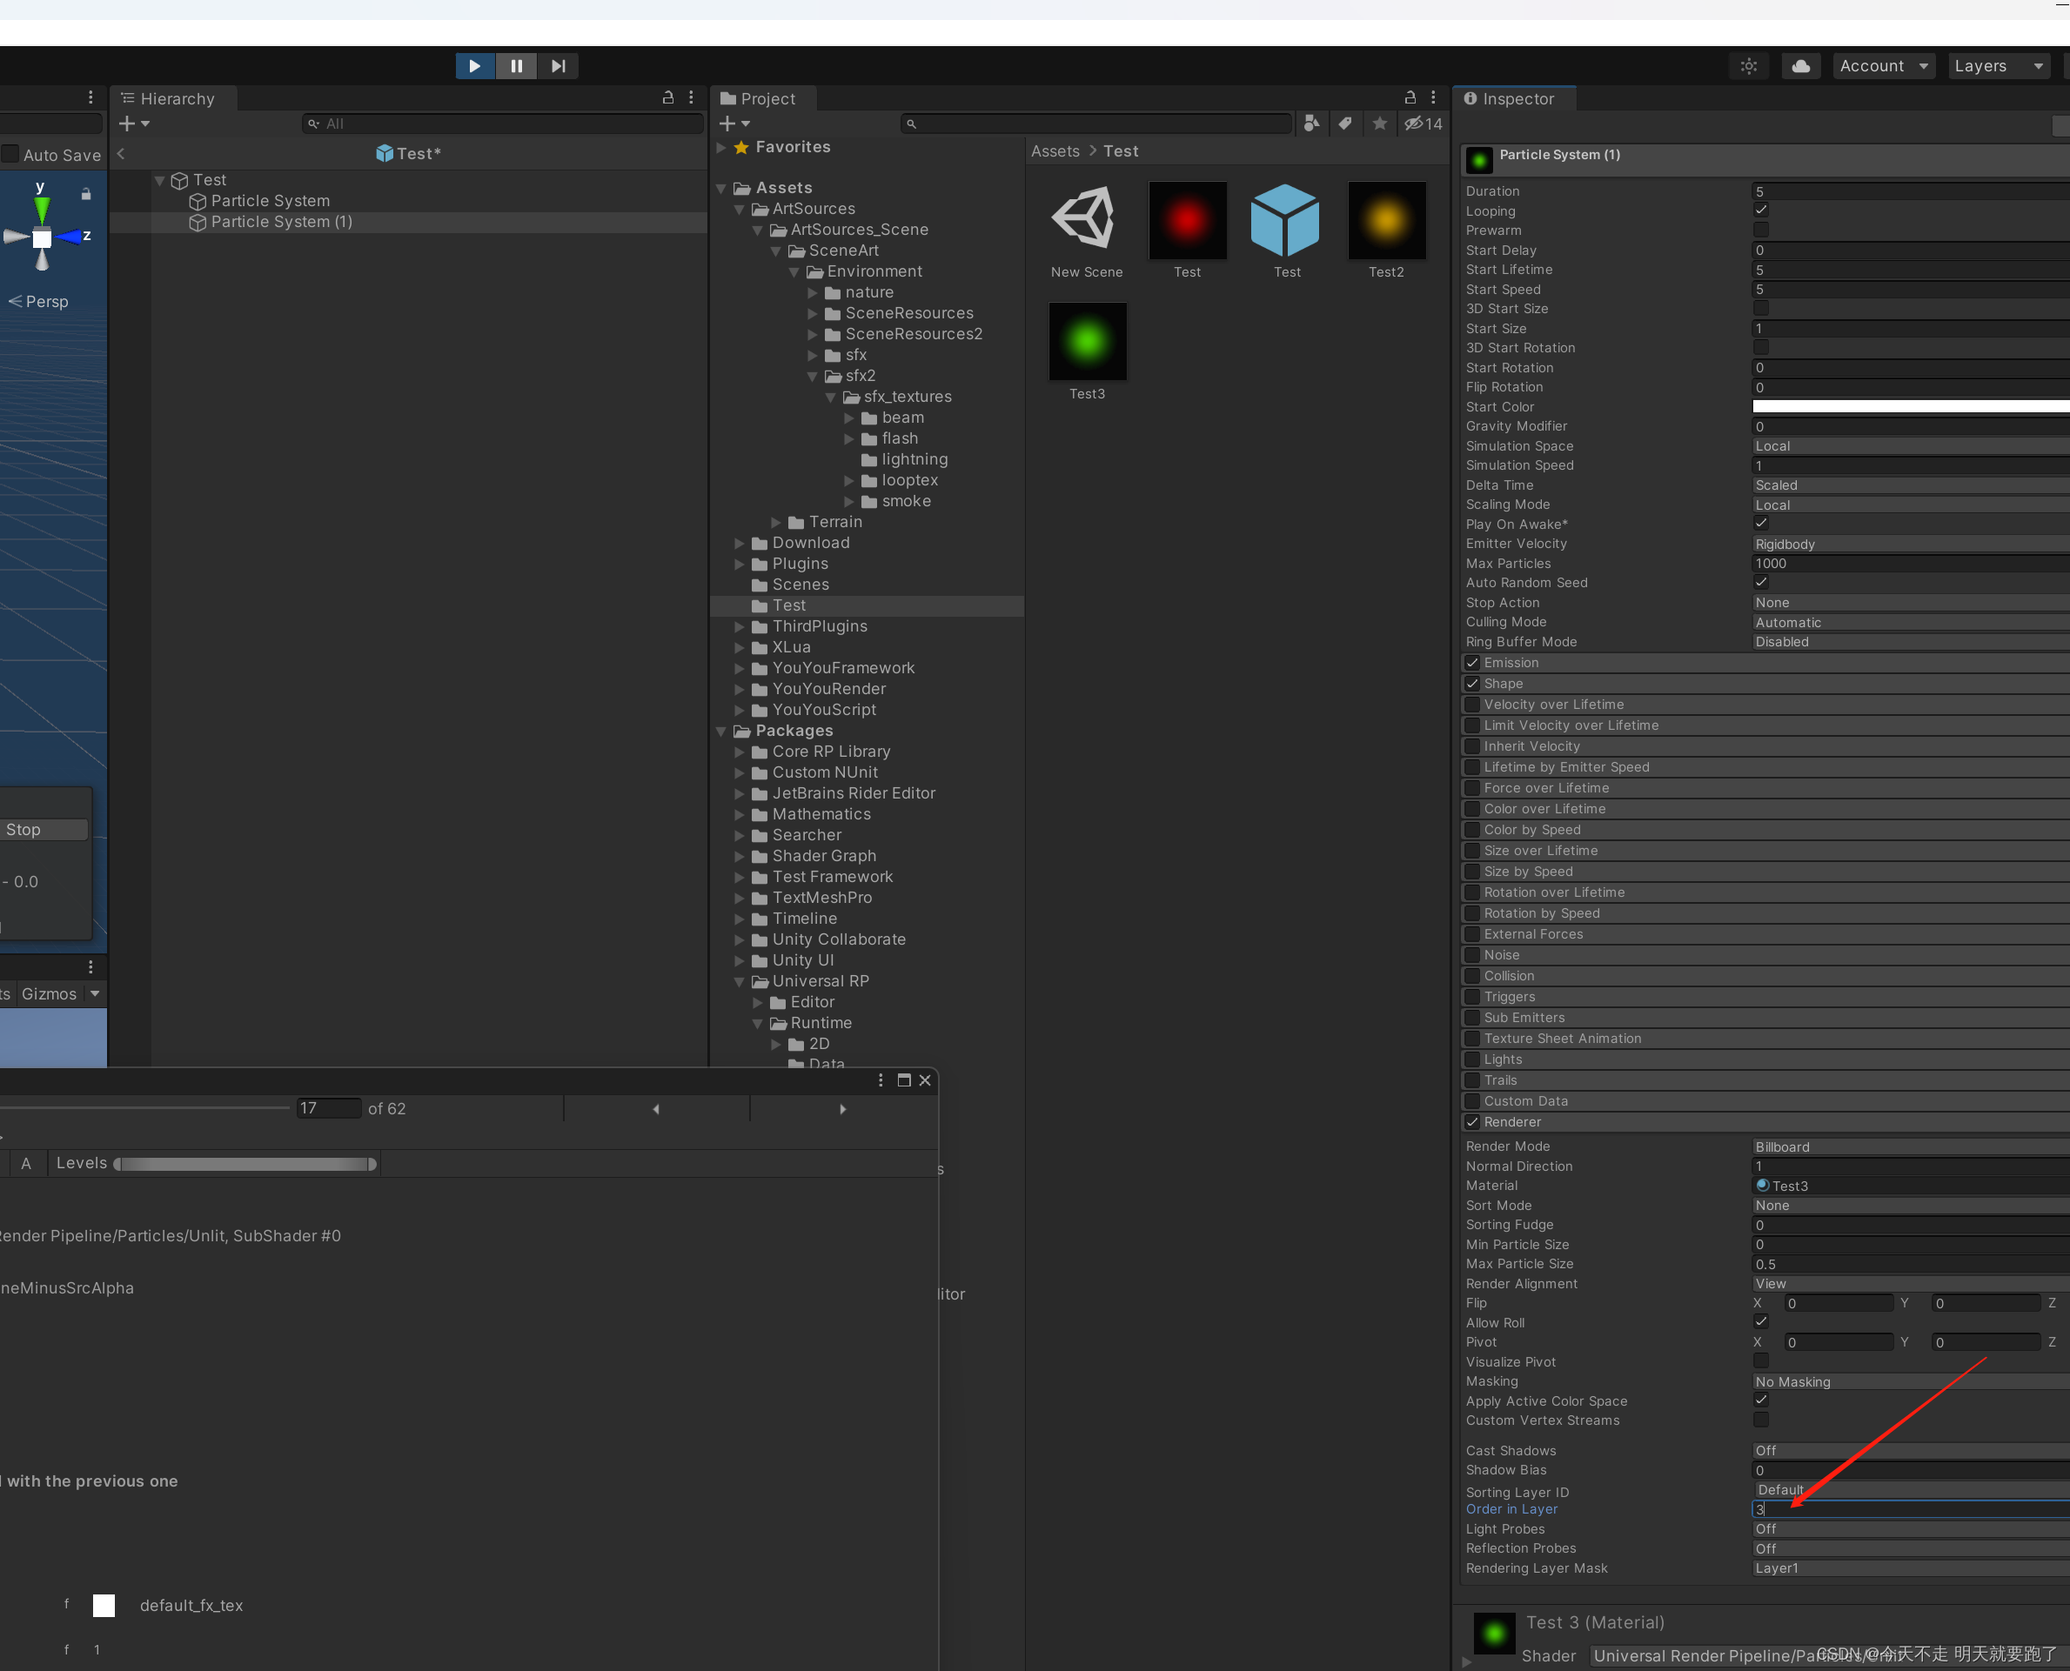This screenshot has width=2070, height=1671.
Task: Toggle the Prewarm checkbox
Action: point(1760,229)
